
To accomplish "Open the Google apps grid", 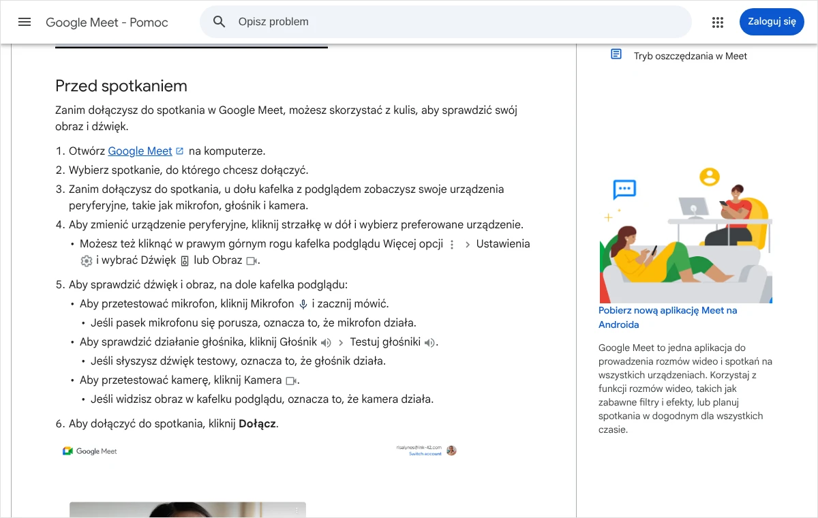I will pyautogui.click(x=717, y=22).
